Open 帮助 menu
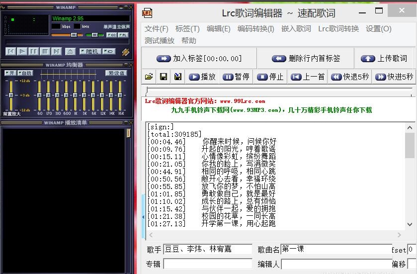Screen dimensions: 417x274 [x=188, y=40]
